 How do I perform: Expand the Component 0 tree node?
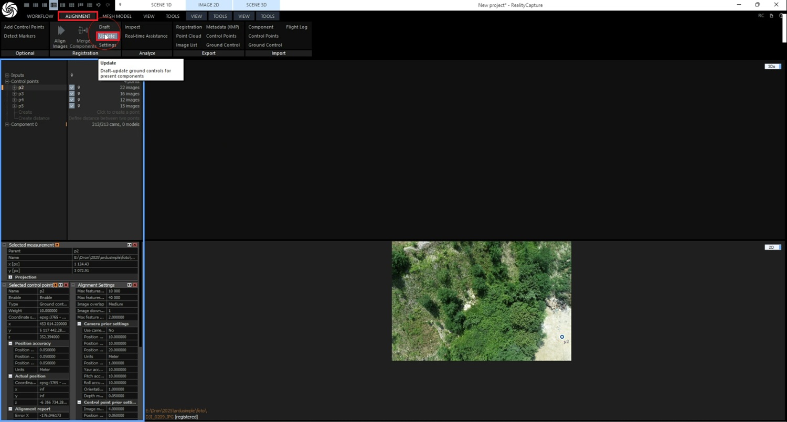pos(7,125)
